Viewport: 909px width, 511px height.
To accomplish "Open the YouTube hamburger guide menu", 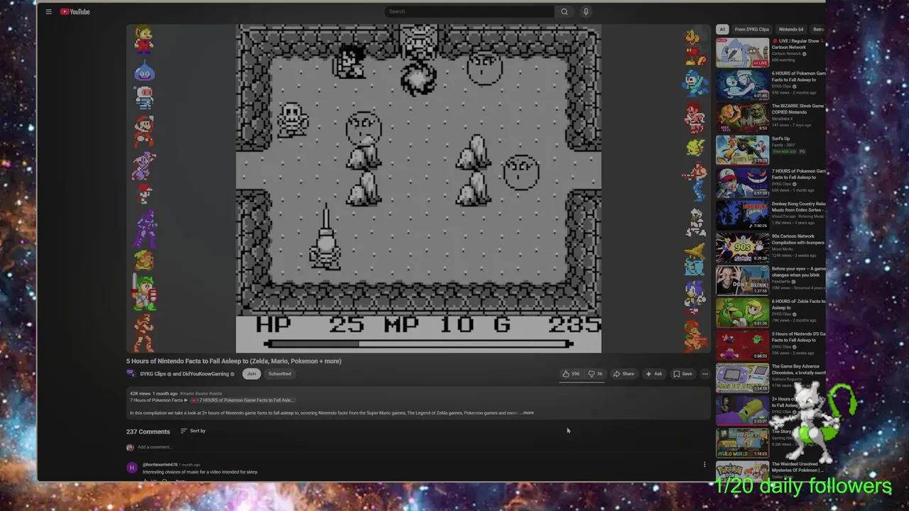I will (x=48, y=11).
